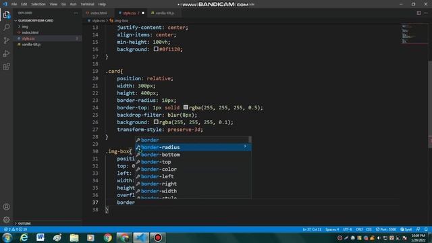
Task: Select style.css in Explorer tree
Action: click(x=28, y=38)
